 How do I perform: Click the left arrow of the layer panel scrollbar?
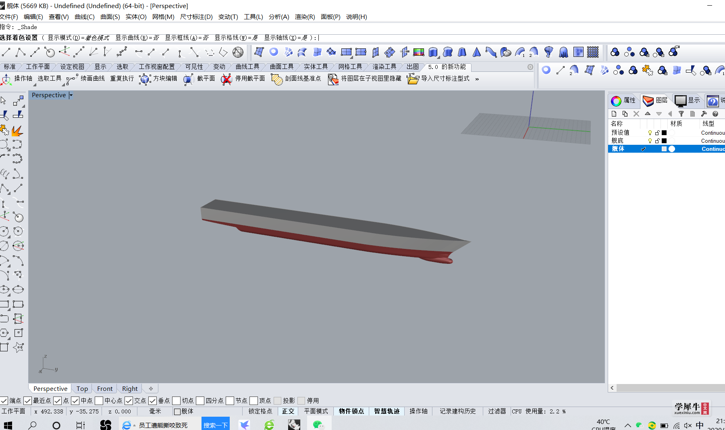tap(612, 388)
